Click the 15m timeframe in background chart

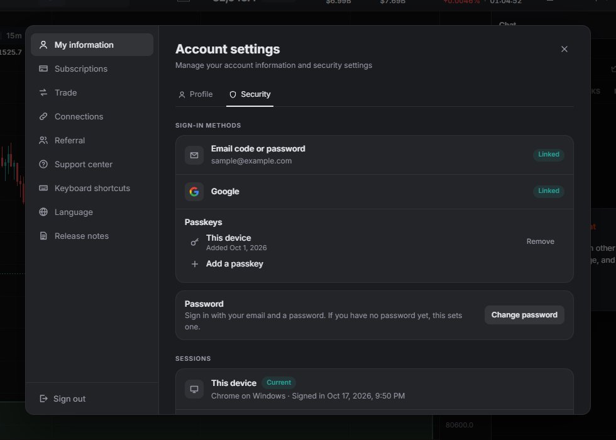pos(14,36)
